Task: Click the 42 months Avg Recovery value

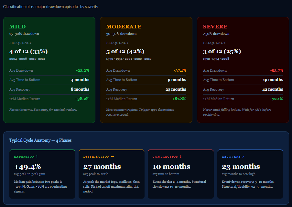Action: pos(273,89)
